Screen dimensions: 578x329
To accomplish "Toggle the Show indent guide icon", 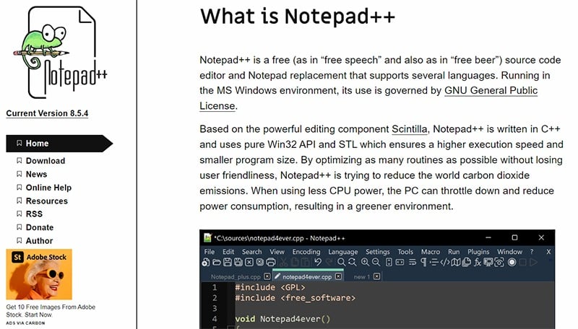I will coord(434,262).
